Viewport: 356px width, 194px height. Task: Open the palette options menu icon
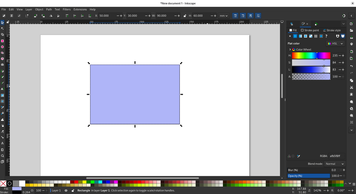[354, 184]
